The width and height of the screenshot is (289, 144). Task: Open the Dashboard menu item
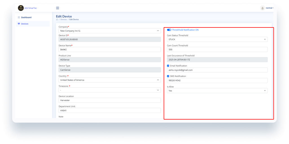pos(26,18)
